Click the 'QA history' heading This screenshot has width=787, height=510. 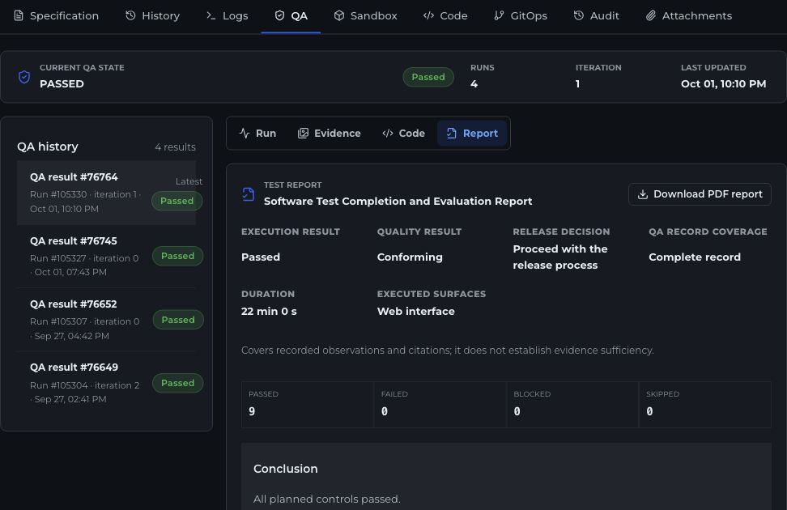48,147
